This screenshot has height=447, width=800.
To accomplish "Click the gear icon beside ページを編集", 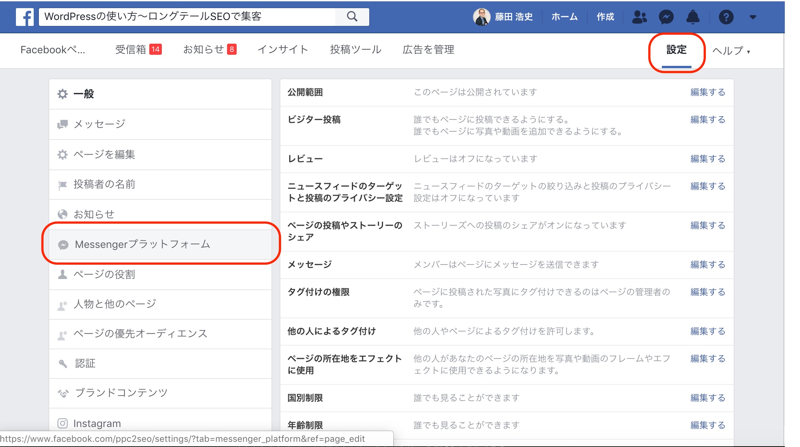I will 63,155.
